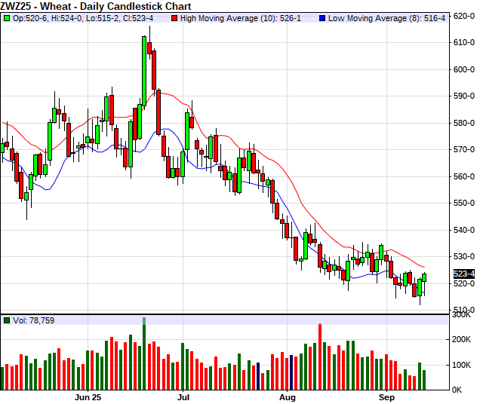Click the green Vol legend square
Image resolution: width=483 pixels, height=404 pixels.
(x=7, y=320)
